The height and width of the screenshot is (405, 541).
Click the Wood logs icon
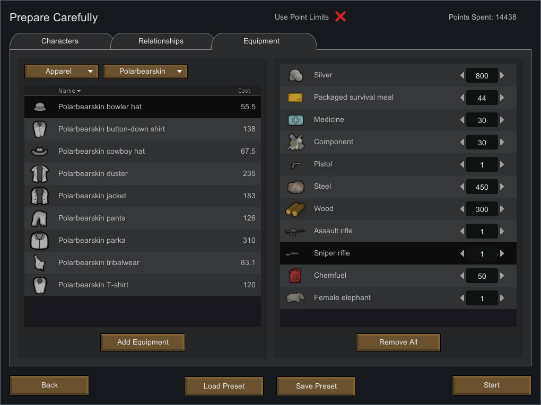[295, 209]
